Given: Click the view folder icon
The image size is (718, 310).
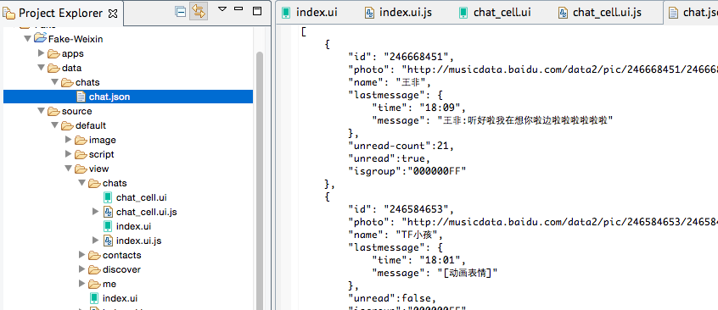Looking at the screenshot, I should 81,169.
